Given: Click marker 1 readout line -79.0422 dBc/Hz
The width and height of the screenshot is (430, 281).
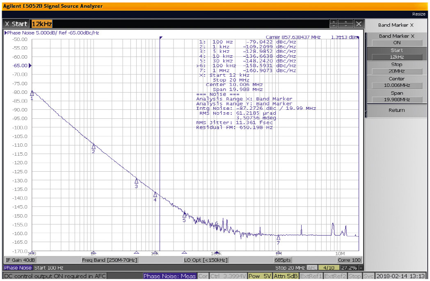Looking at the screenshot, I should pyautogui.click(x=248, y=42).
